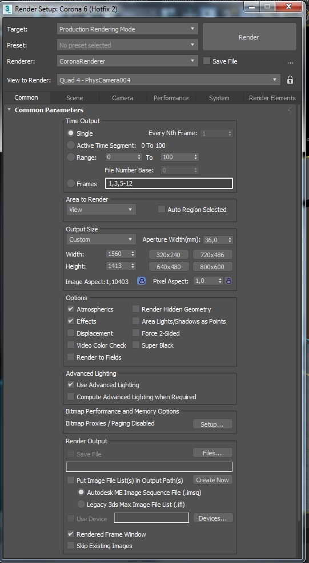Click the save file ellipsis button
Image resolution: width=309 pixels, height=563 pixels.
click(x=290, y=62)
